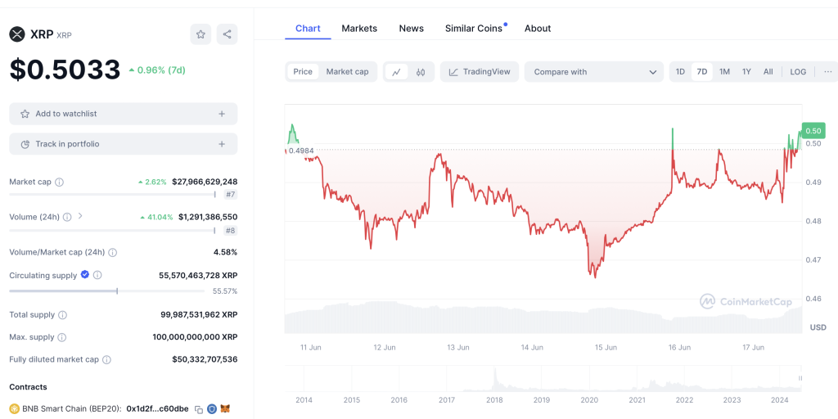The height and width of the screenshot is (419, 838).
Task: Click the plus icon on Track in portfolio
Action: (222, 144)
